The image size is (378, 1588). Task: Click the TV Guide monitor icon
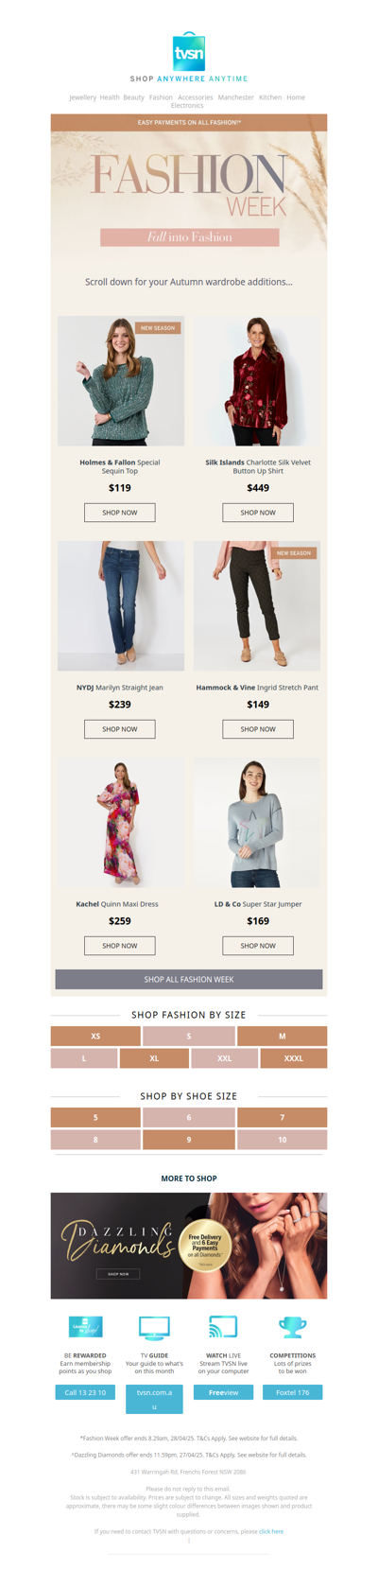tap(154, 1328)
